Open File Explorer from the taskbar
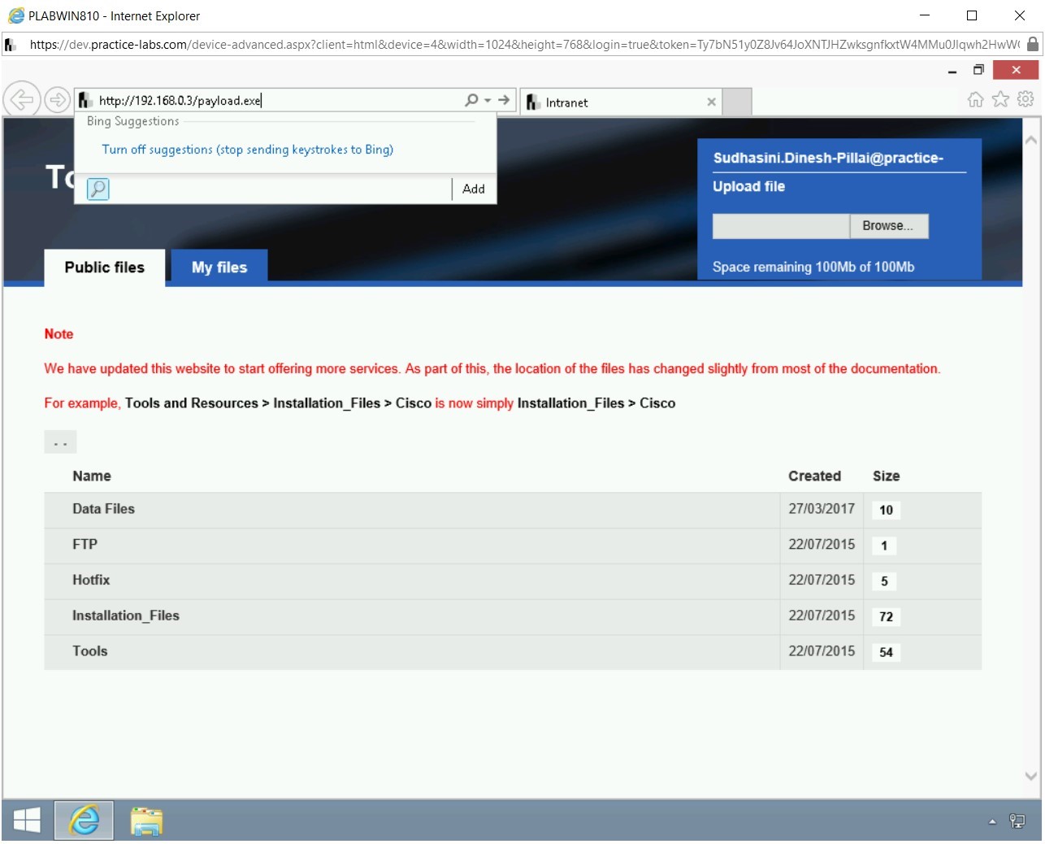 [145, 821]
